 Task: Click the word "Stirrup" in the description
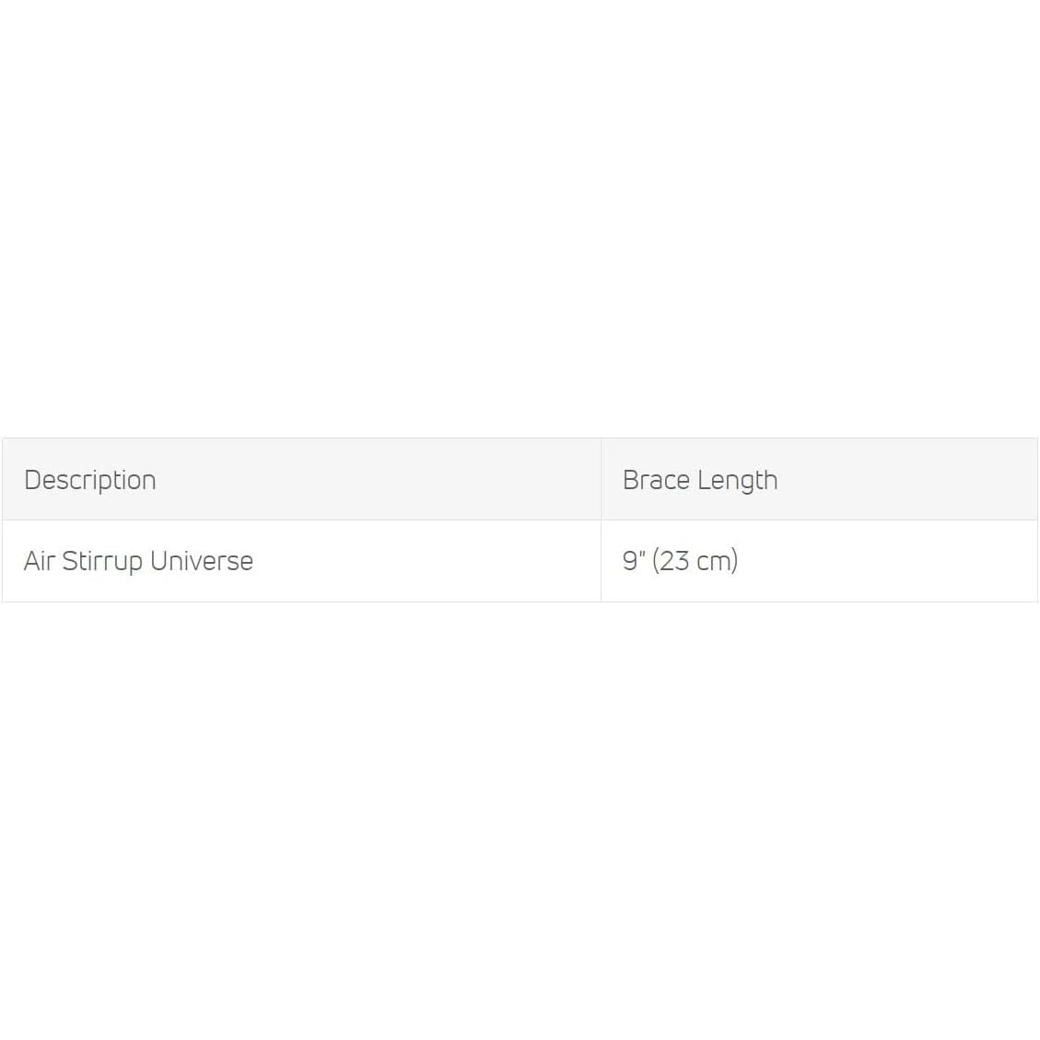click(102, 561)
